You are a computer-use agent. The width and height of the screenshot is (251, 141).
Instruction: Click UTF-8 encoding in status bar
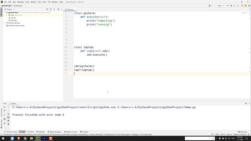click(x=222, y=135)
